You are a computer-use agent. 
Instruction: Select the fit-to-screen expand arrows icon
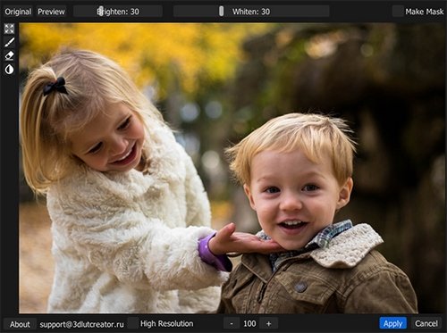pyautogui.click(x=9, y=29)
